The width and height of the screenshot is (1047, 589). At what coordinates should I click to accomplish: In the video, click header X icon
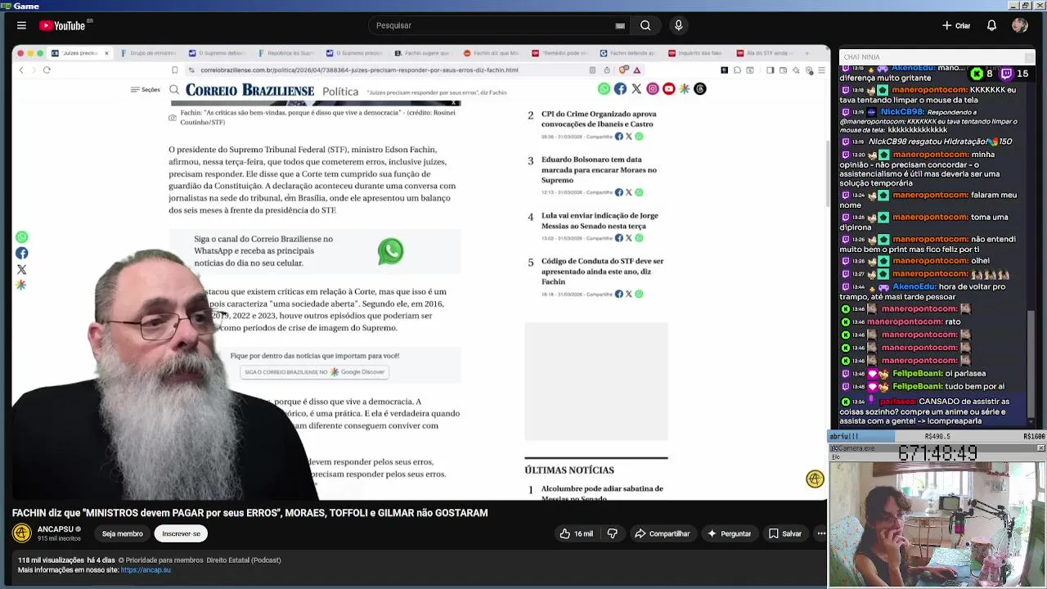coord(636,88)
